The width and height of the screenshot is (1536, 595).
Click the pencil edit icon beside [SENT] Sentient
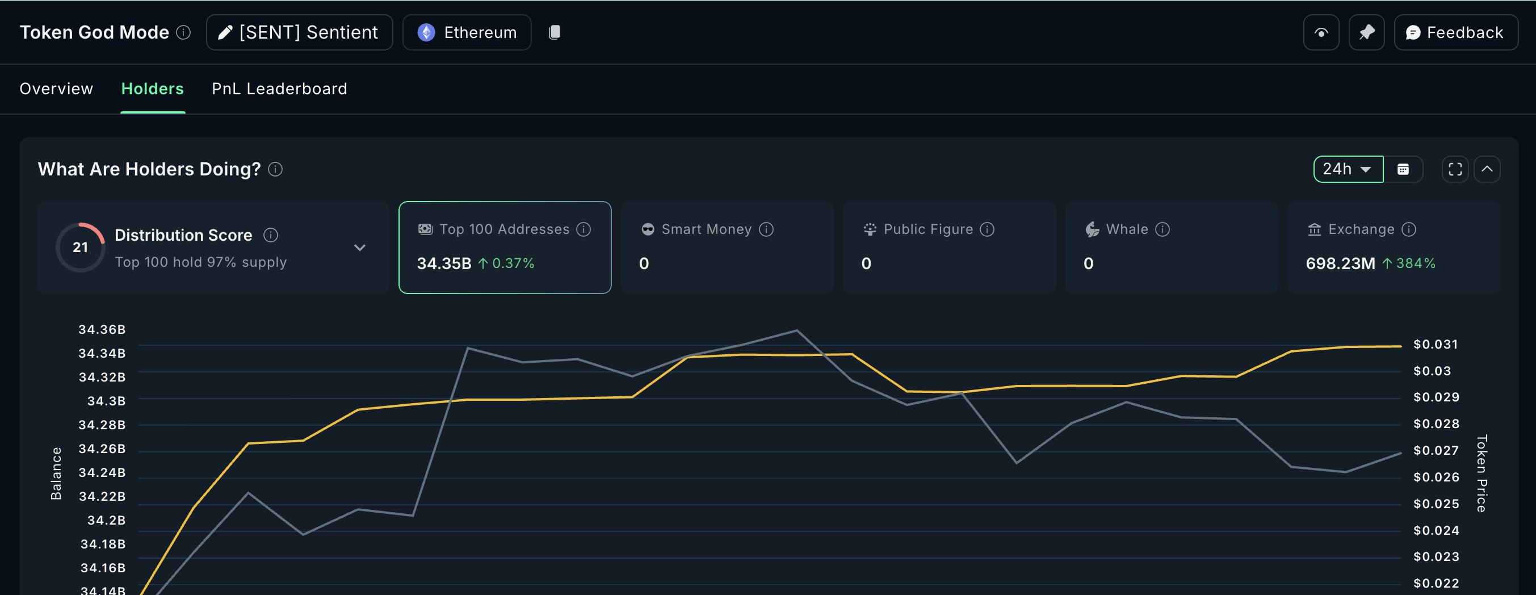pos(225,32)
